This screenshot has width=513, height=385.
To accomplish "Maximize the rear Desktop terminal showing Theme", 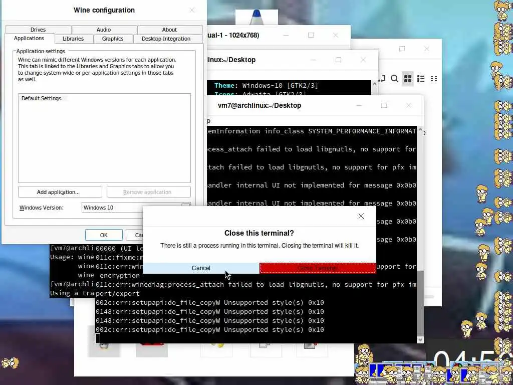I will tap(338, 60).
